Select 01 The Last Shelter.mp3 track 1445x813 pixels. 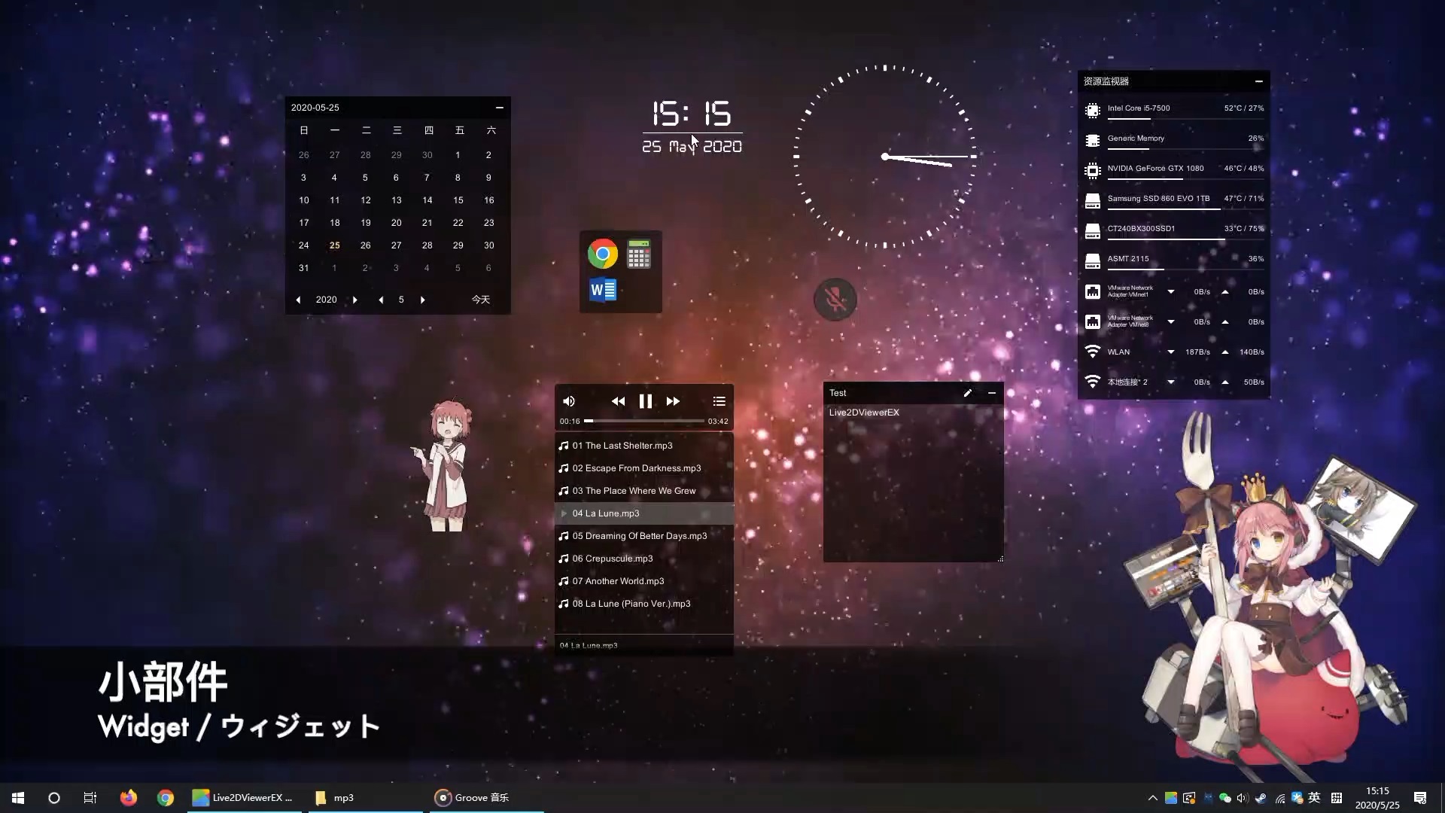click(x=622, y=446)
